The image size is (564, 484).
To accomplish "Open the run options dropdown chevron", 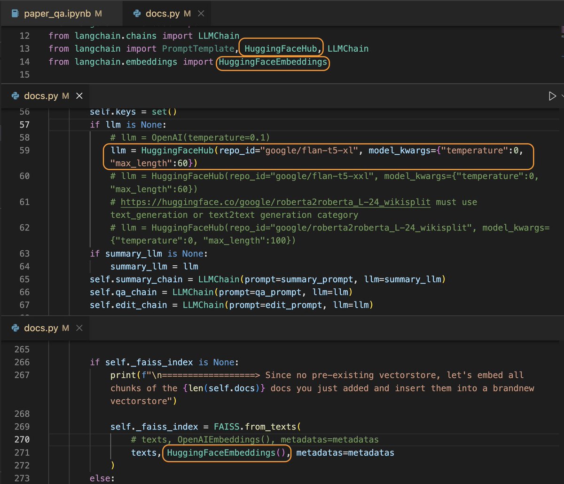I will 562,96.
